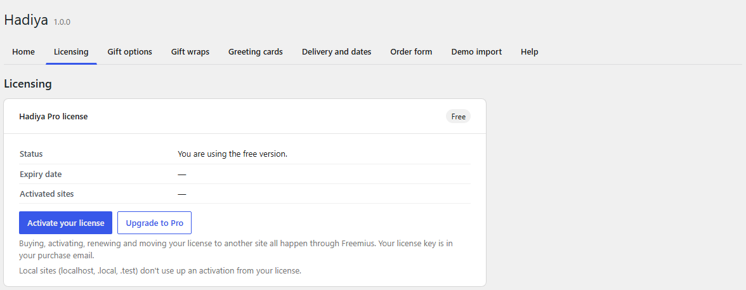Click Activate your license button

(x=66, y=223)
